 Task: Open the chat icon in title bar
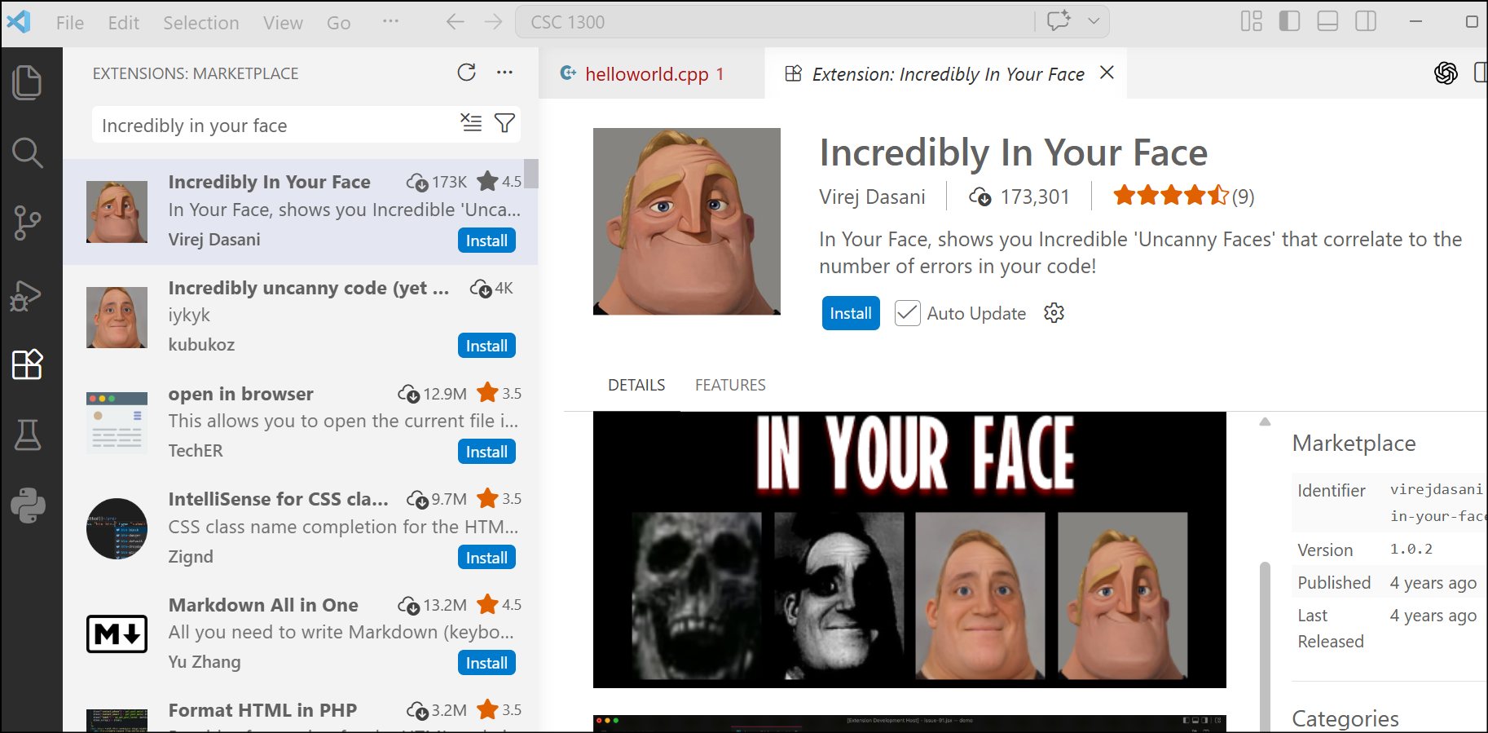[x=1059, y=21]
